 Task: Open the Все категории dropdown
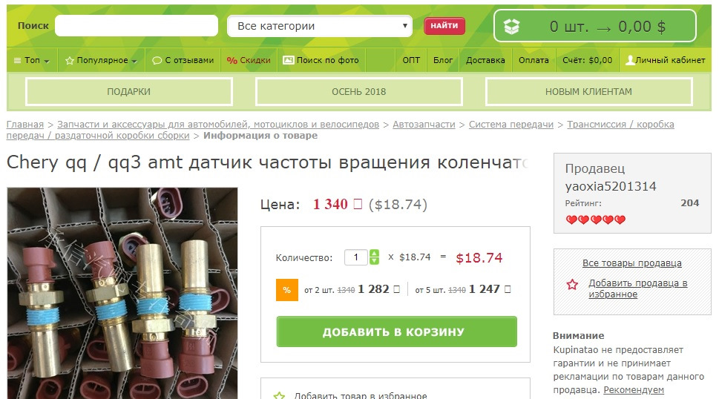(x=320, y=26)
